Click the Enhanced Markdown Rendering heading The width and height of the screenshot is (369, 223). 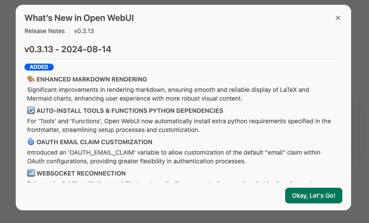(92, 79)
